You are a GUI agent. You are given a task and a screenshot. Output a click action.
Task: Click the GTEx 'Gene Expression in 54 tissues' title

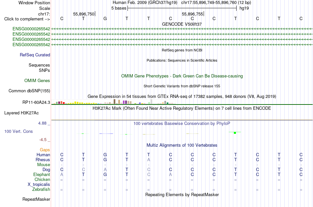(182, 97)
